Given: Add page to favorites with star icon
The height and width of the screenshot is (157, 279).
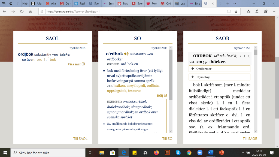Looking at the screenshot, I should tap(236, 11).
